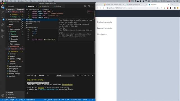180x101 pixels.
Task: Click the Infrastructure link in the browser sidebar
Action: click(x=102, y=34)
